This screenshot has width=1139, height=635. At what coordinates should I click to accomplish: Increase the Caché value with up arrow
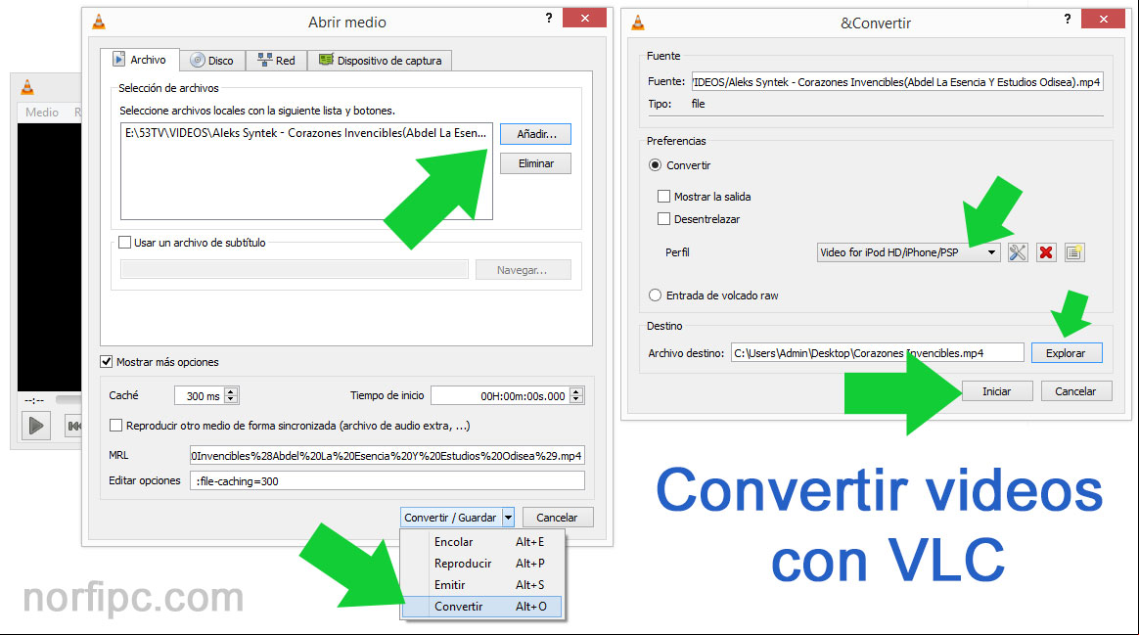point(231,391)
